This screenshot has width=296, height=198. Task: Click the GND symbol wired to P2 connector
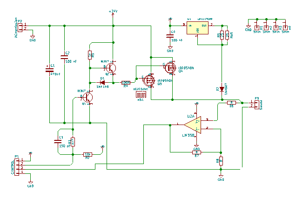coord(33,38)
